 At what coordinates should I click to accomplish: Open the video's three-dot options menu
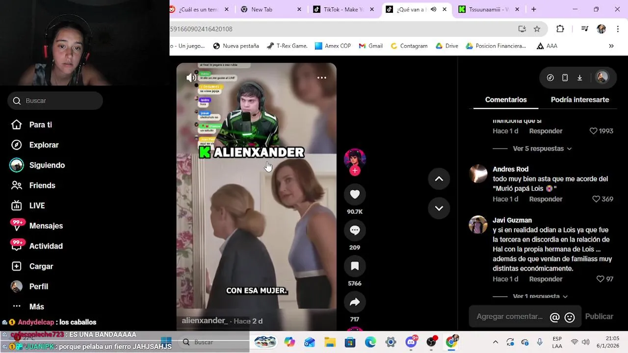point(322,77)
